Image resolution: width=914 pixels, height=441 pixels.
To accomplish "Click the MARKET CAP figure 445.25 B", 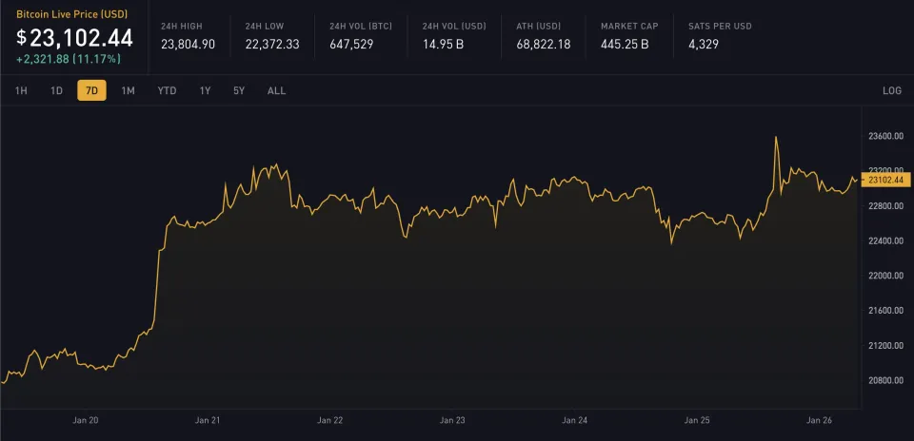I will click(625, 44).
